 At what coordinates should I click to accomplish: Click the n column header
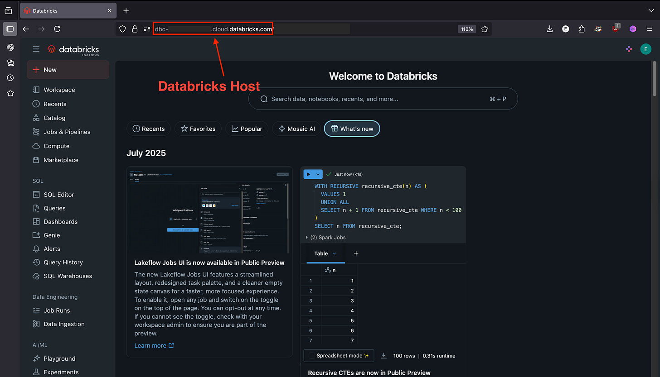pyautogui.click(x=339, y=270)
